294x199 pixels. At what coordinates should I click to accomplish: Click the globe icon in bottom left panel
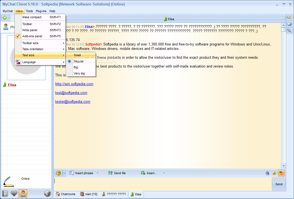(x=47, y=193)
